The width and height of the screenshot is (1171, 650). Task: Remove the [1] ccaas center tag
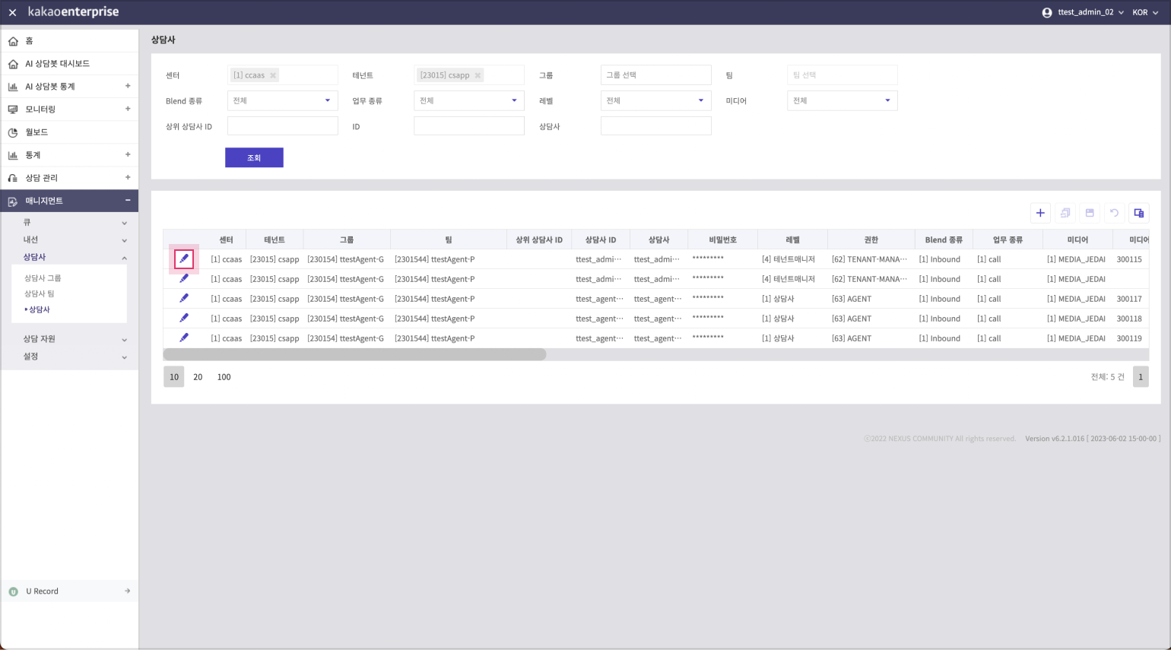coord(273,75)
